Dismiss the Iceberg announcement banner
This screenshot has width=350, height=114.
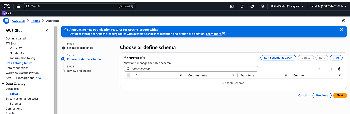[342, 29]
